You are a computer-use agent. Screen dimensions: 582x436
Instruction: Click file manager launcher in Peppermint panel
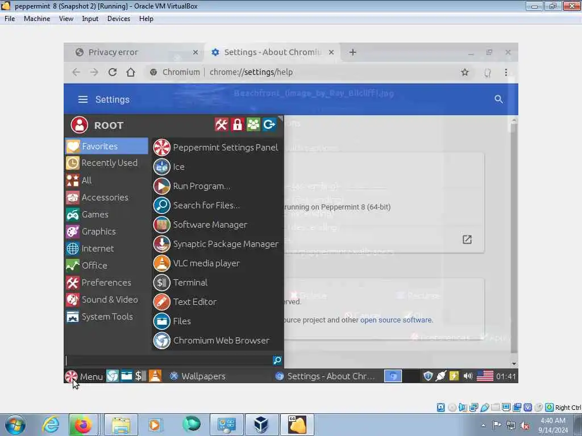pos(127,376)
